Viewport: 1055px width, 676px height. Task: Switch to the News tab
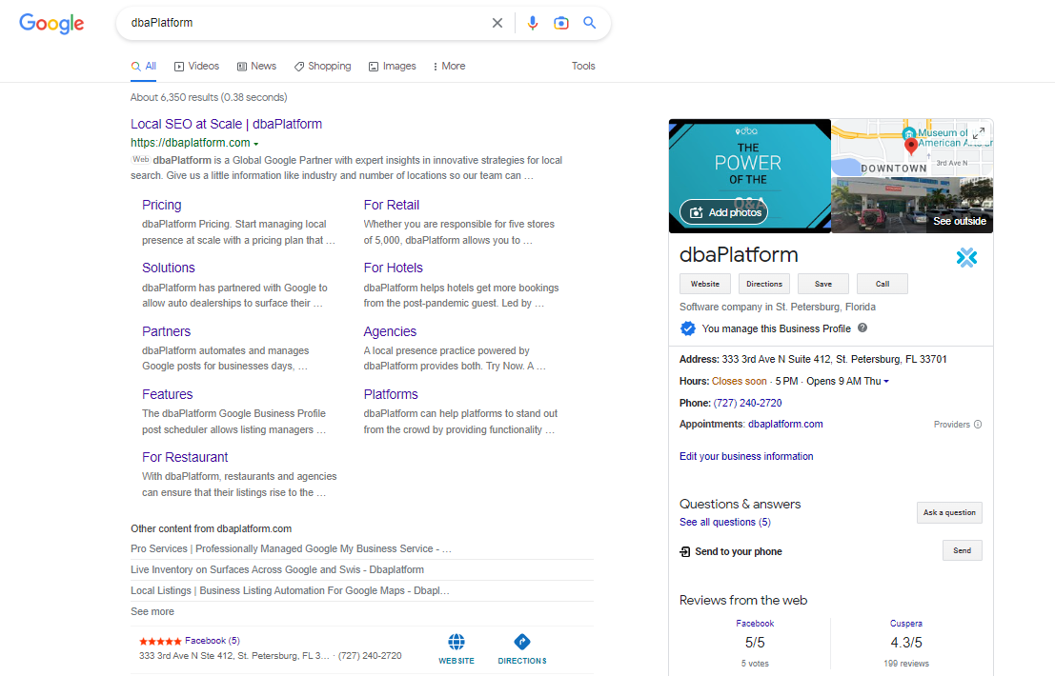click(x=256, y=66)
